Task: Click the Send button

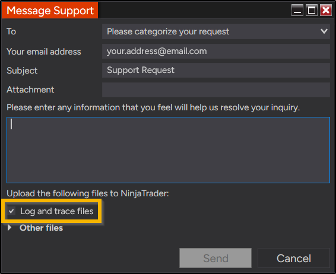Action: click(x=215, y=258)
